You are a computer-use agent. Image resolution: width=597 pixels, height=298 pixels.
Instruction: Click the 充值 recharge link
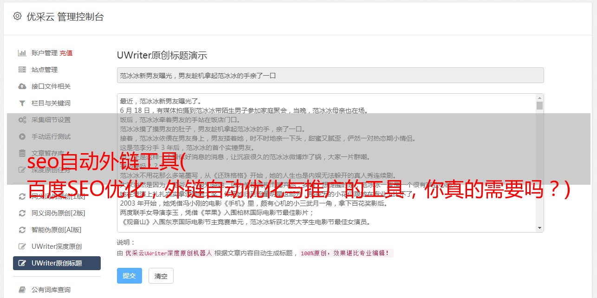pyautogui.click(x=66, y=53)
